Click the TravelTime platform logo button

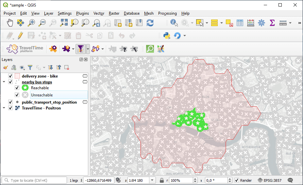point(25,49)
